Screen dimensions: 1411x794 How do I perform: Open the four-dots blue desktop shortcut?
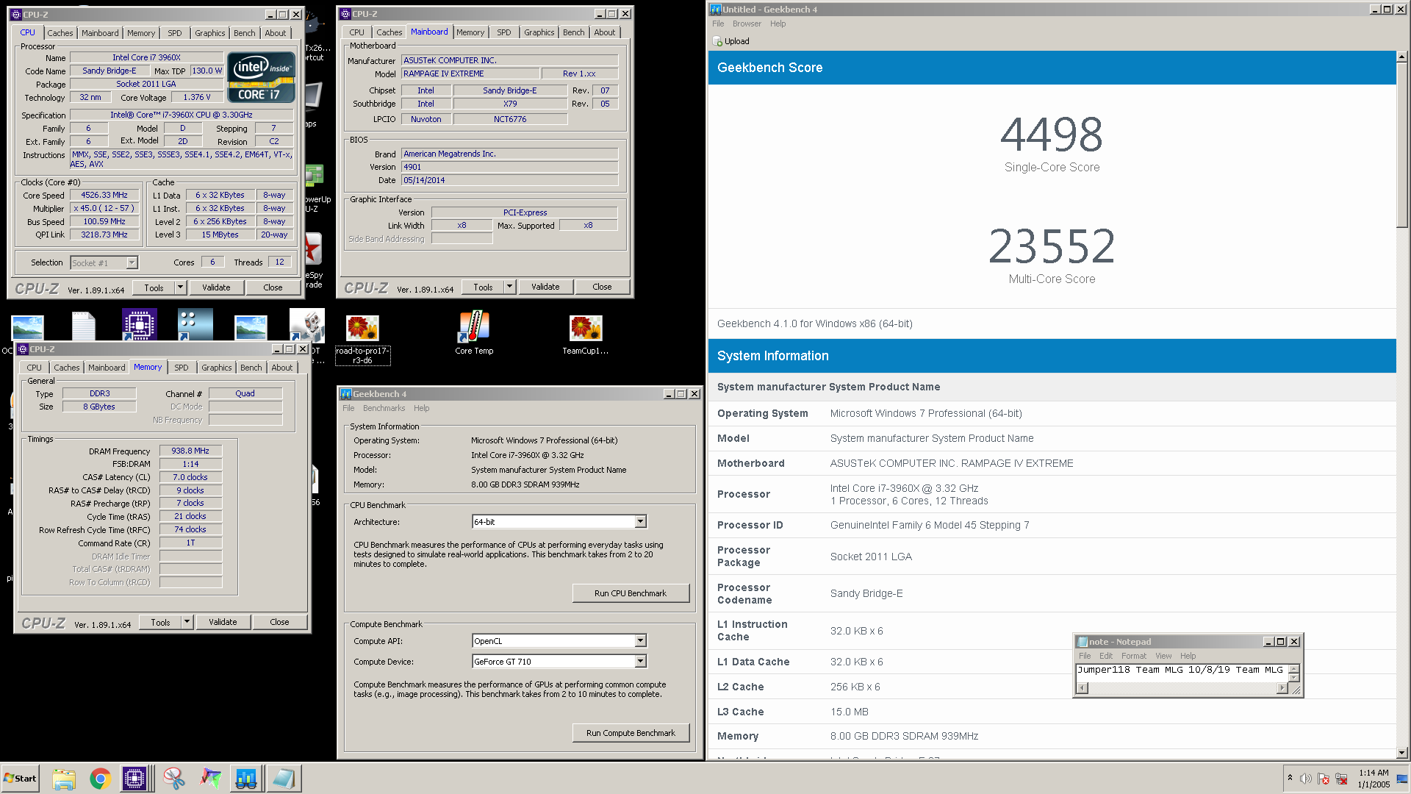click(195, 324)
